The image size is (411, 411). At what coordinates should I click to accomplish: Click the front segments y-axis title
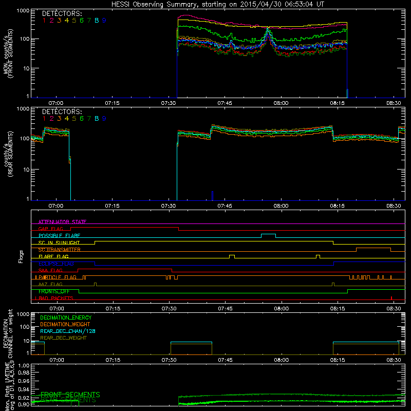click(x=8, y=53)
